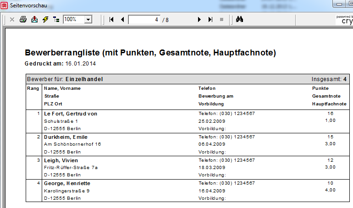Print the report using the printer icon
The height and width of the screenshot is (208, 353).
point(23,20)
